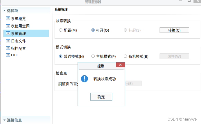Viewport: 201px width, 124px height.
Task: Click the 系统概览 list icon
Action: tap(8, 18)
